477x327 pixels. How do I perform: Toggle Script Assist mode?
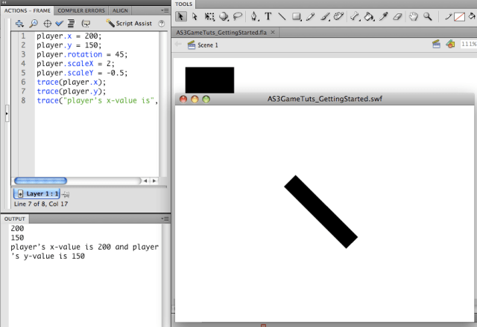(x=129, y=23)
